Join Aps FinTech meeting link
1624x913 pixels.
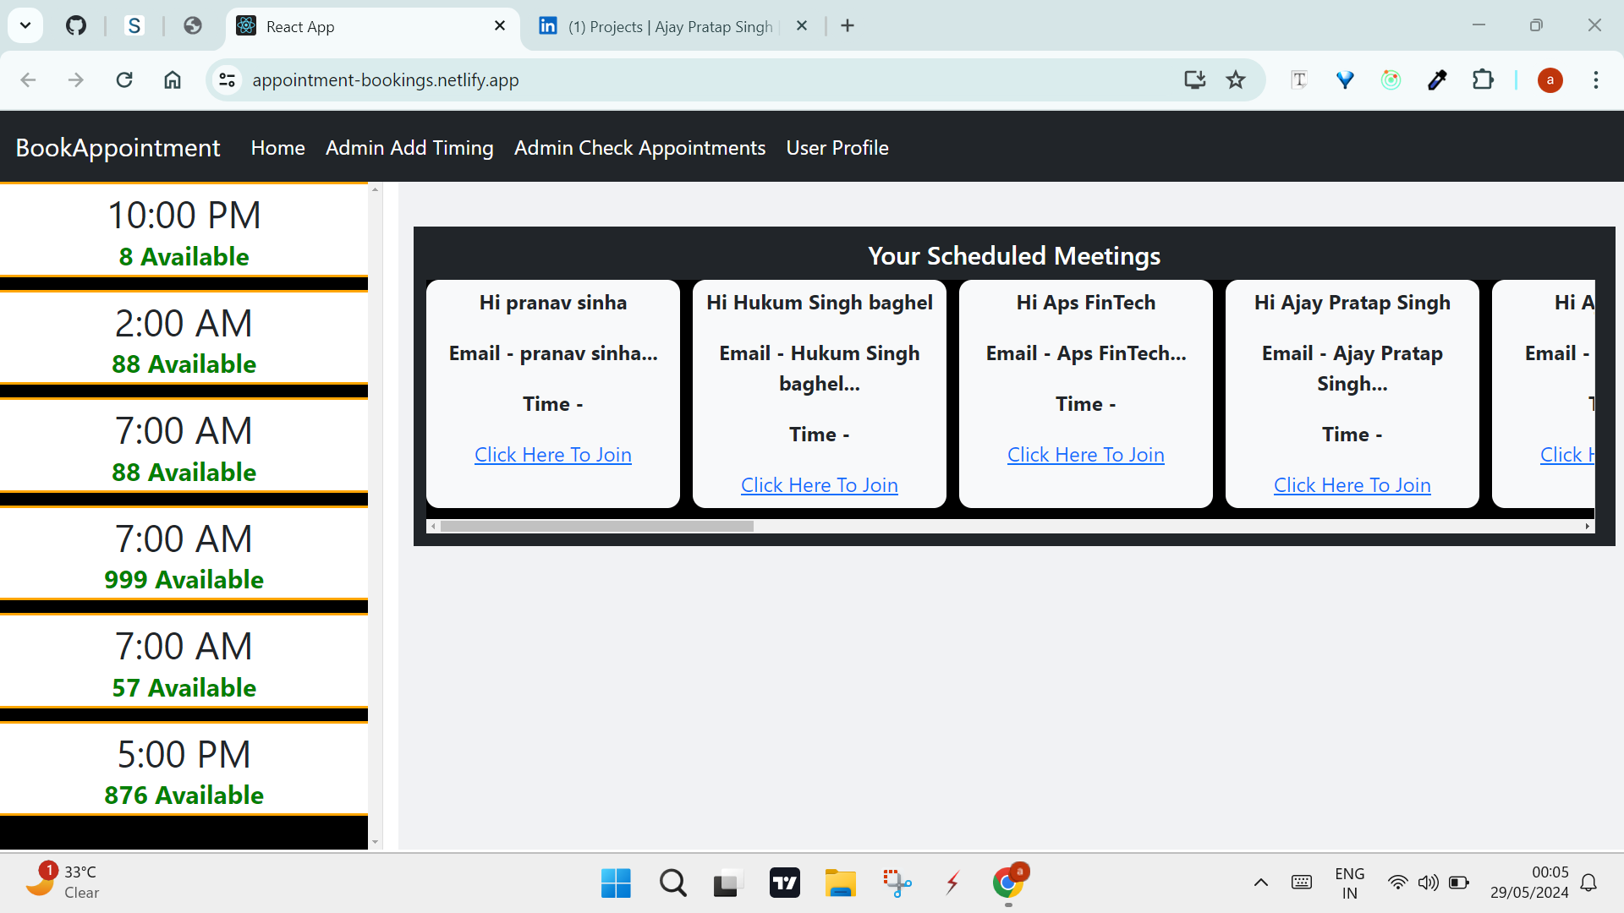(1085, 455)
